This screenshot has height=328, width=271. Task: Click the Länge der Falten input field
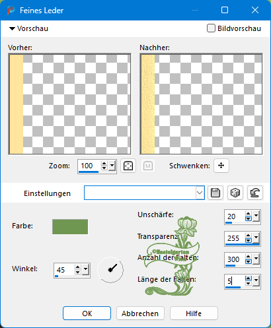(x=235, y=281)
